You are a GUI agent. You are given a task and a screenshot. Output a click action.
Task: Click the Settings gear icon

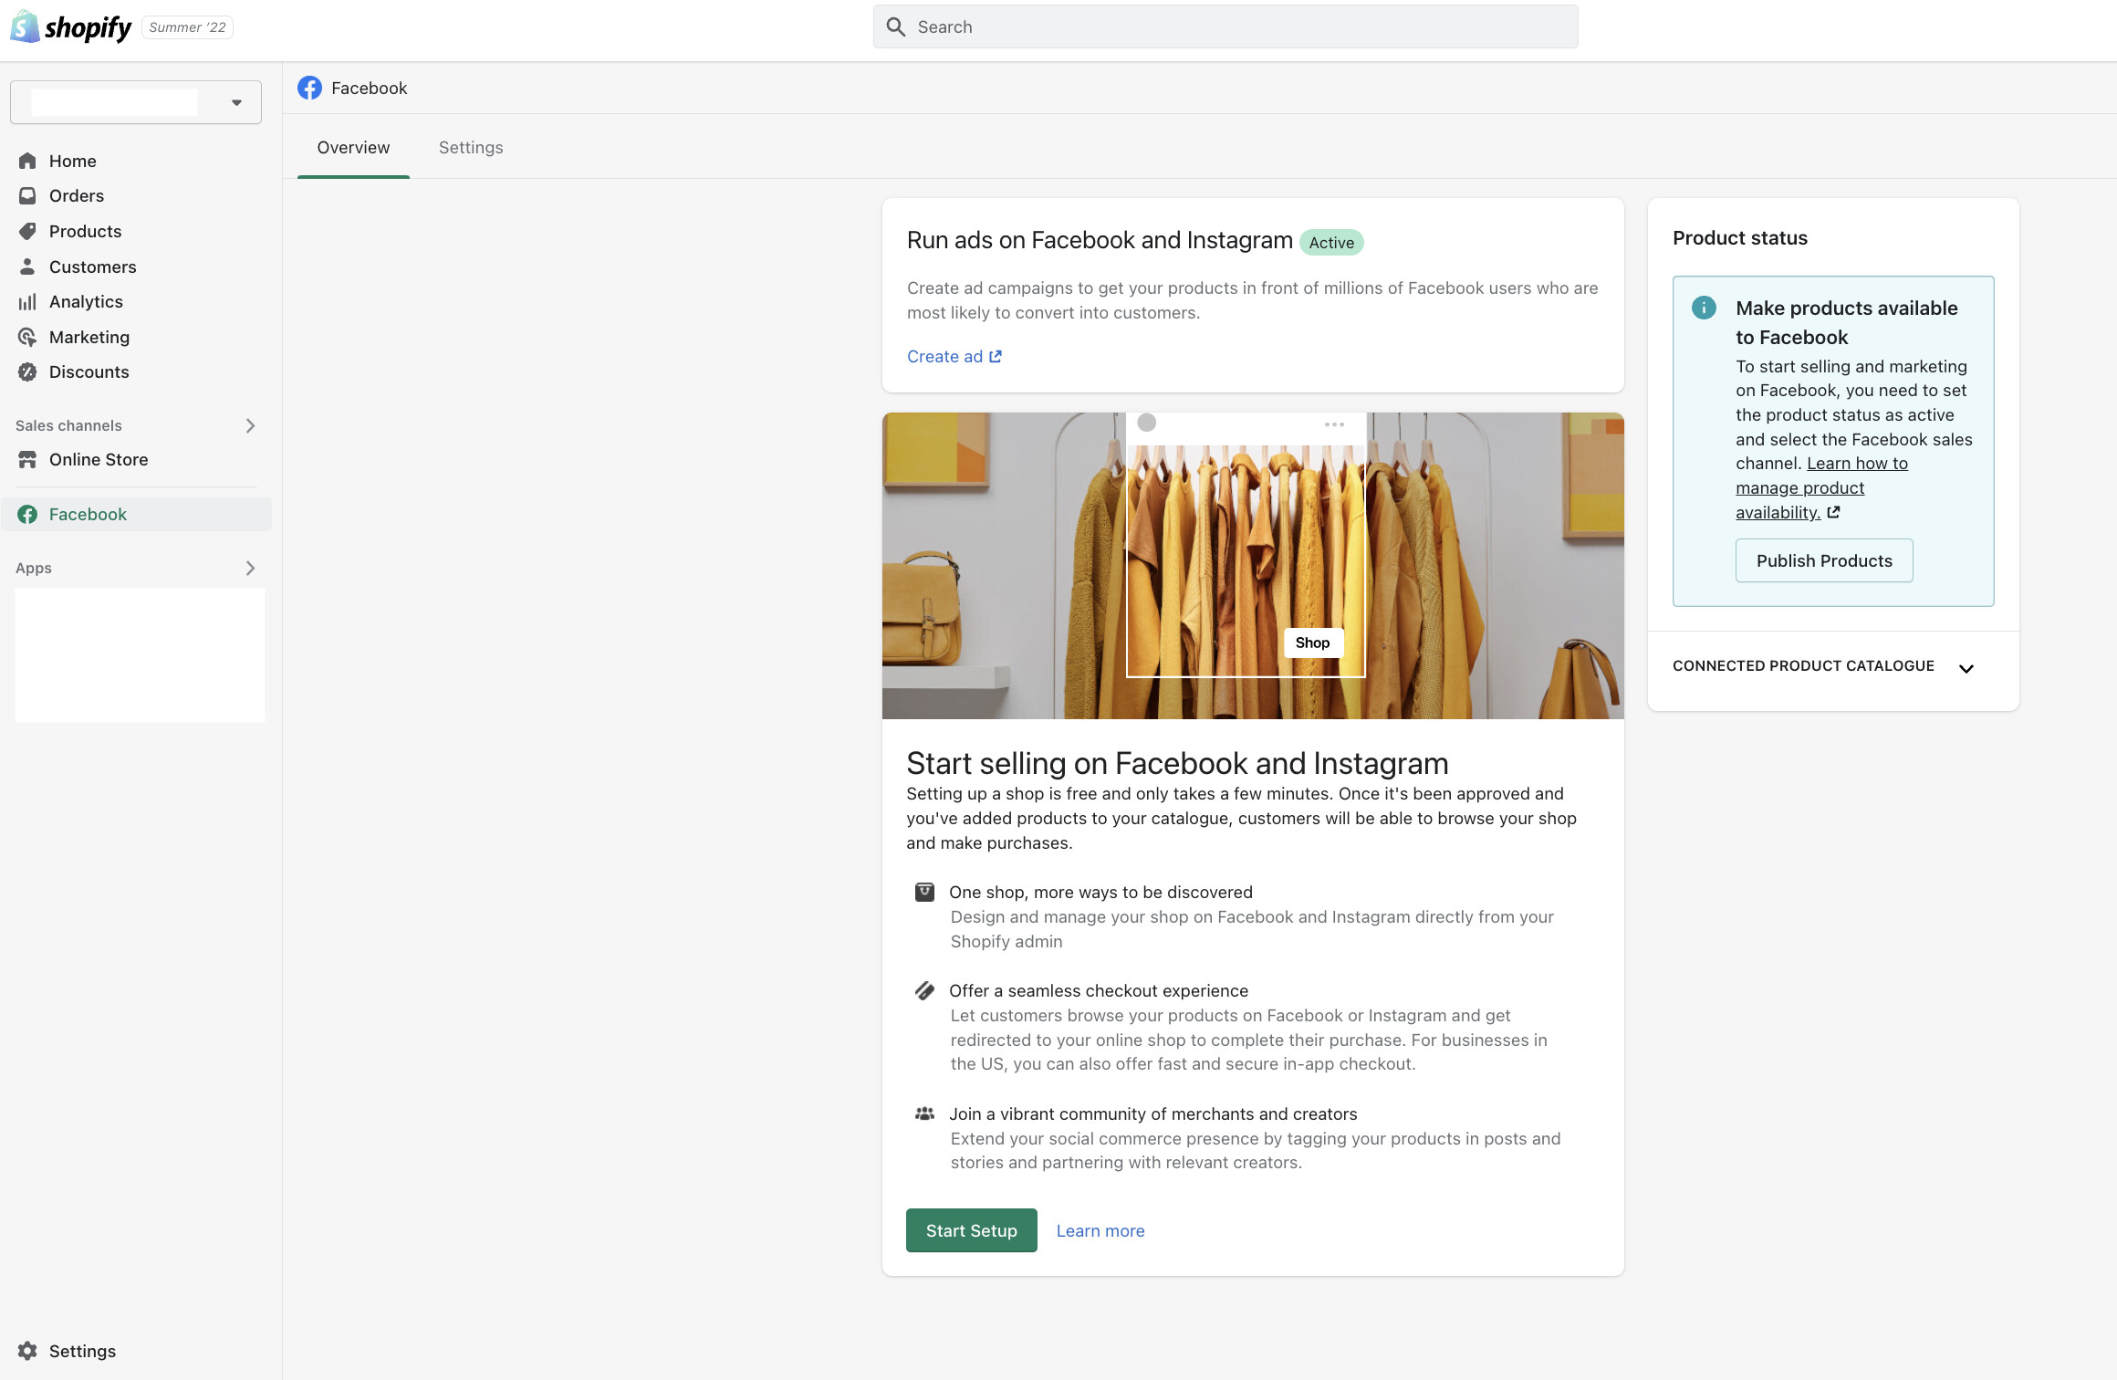27,1351
